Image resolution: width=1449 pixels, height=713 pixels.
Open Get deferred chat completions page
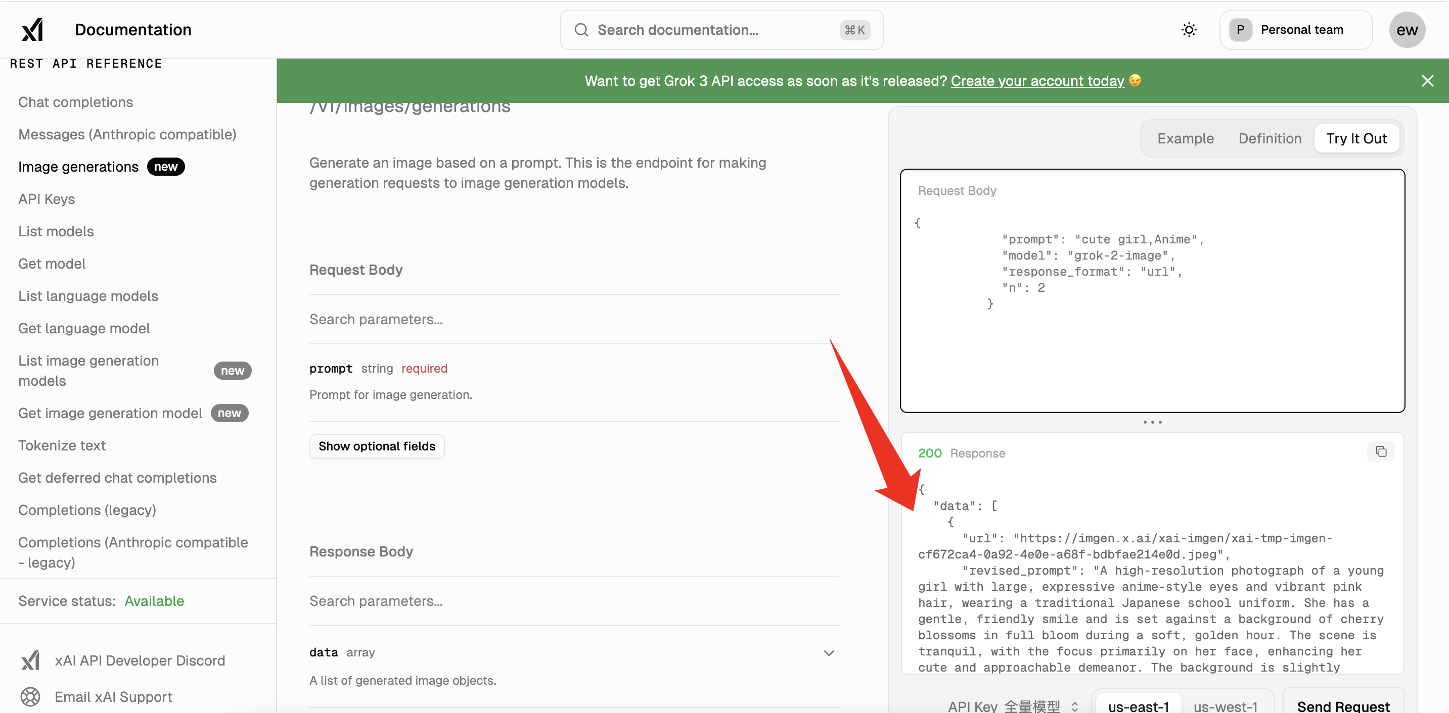[117, 478]
